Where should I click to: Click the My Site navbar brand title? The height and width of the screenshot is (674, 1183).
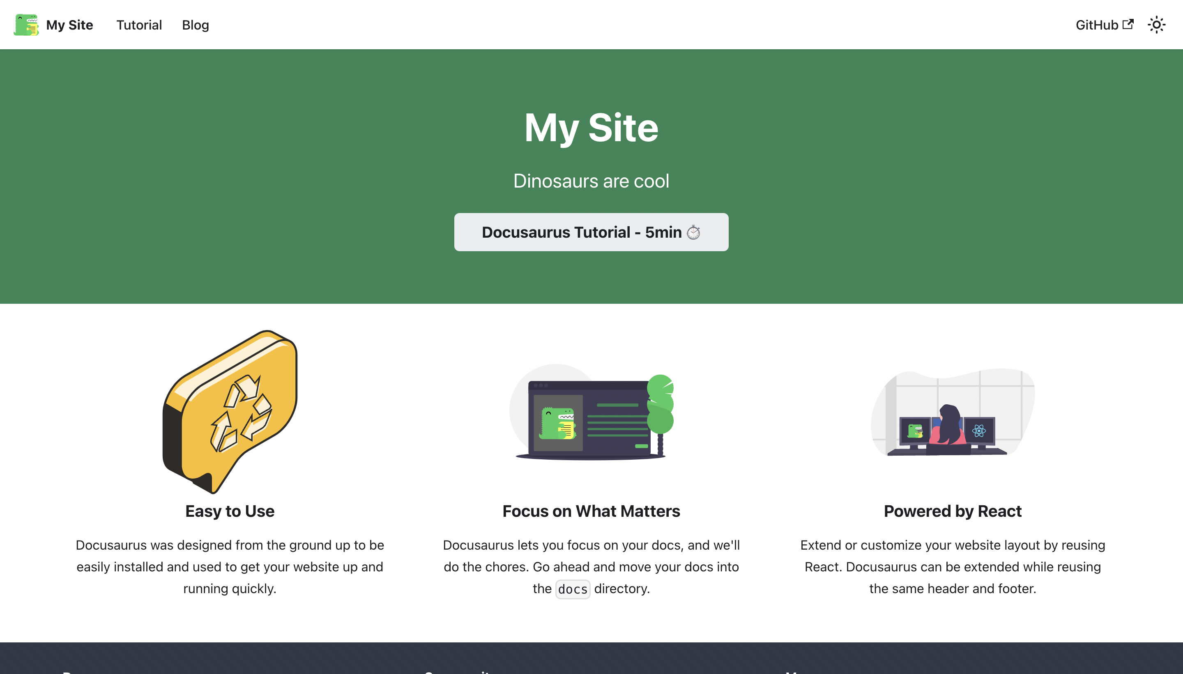(69, 25)
